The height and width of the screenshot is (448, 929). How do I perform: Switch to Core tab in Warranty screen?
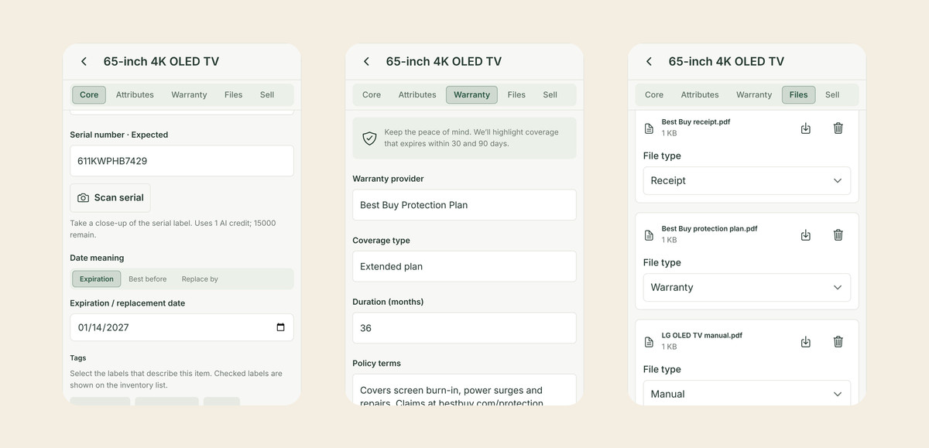pyautogui.click(x=372, y=95)
